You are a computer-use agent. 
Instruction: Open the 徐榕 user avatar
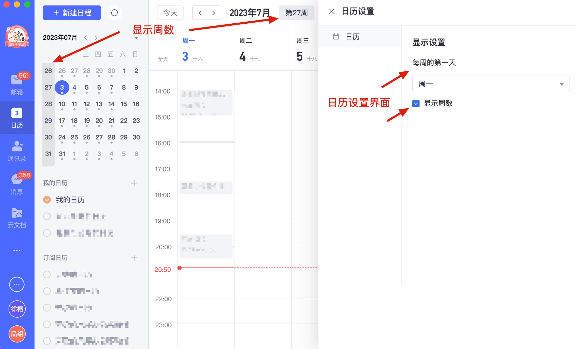coord(17,309)
